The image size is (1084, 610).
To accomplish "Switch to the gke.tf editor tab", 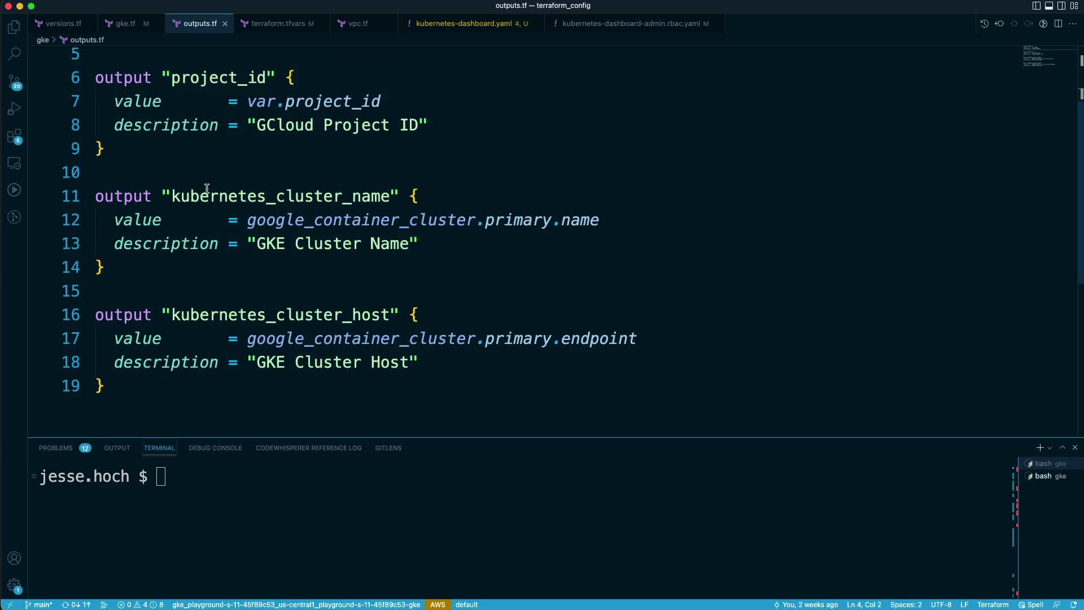I will [125, 24].
